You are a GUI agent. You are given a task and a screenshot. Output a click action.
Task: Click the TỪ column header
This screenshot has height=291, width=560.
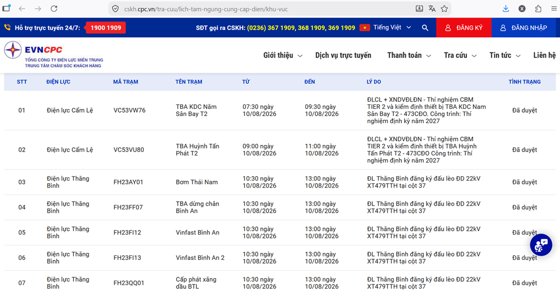pyautogui.click(x=246, y=82)
